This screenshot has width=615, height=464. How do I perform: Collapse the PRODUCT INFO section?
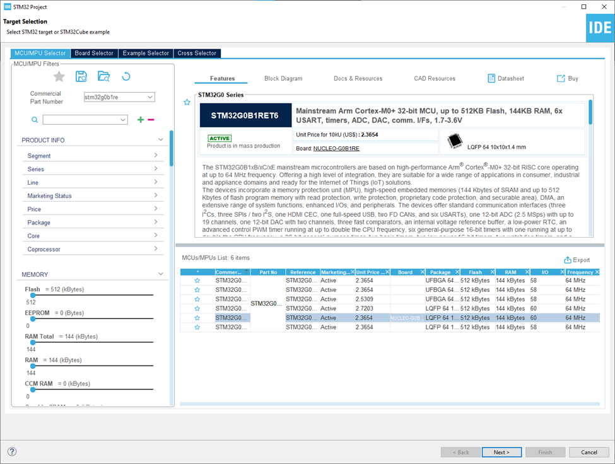coord(160,139)
